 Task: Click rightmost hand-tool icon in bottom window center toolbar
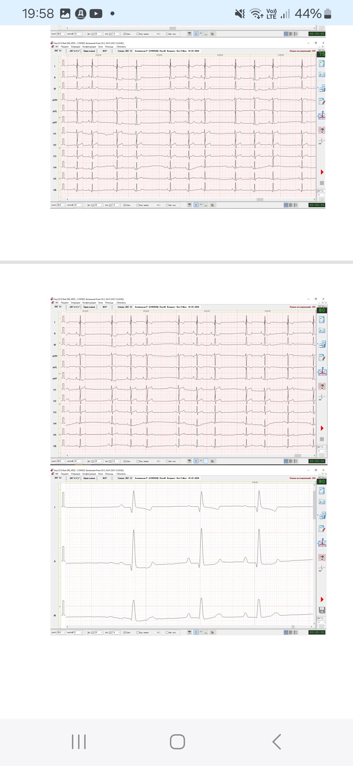pos(212,632)
